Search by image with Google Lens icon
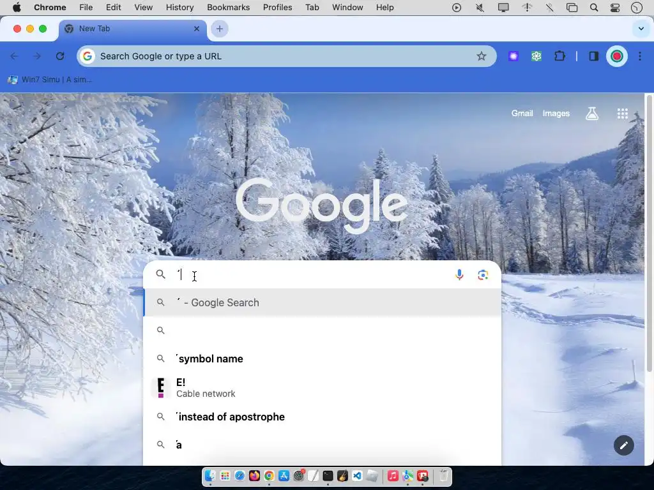 point(483,274)
